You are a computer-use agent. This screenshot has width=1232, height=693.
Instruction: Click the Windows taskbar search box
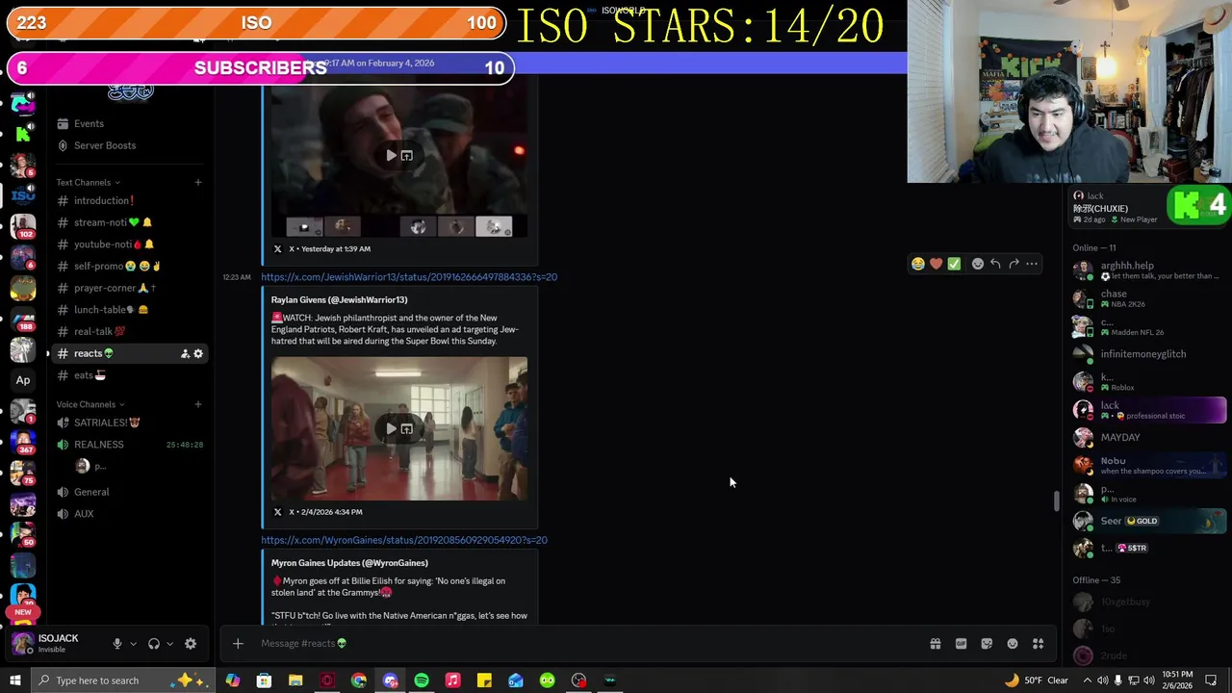pos(123,680)
